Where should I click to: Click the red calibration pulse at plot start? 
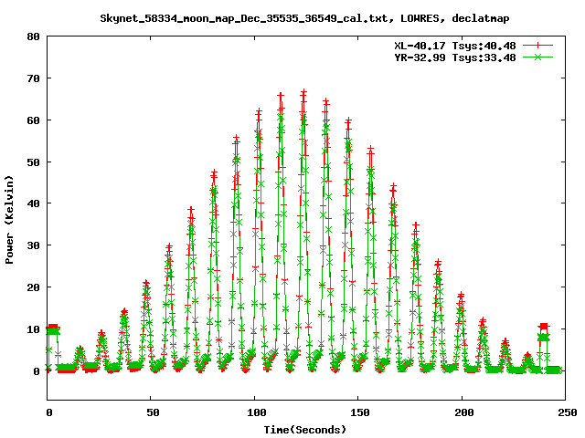[x=52, y=327]
